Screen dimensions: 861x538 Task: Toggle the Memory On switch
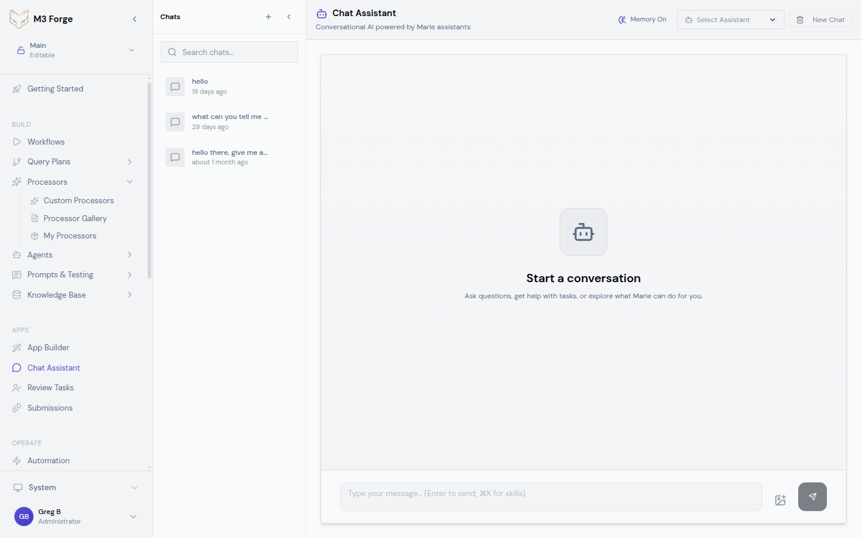[642, 20]
